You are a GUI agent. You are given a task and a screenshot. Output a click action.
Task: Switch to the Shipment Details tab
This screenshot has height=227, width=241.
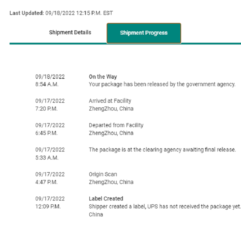(x=70, y=32)
